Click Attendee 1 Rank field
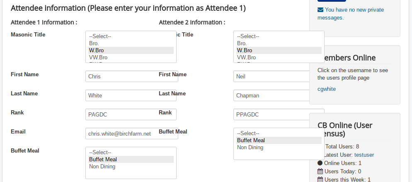Viewport: 412px width, 182px height. [131, 114]
